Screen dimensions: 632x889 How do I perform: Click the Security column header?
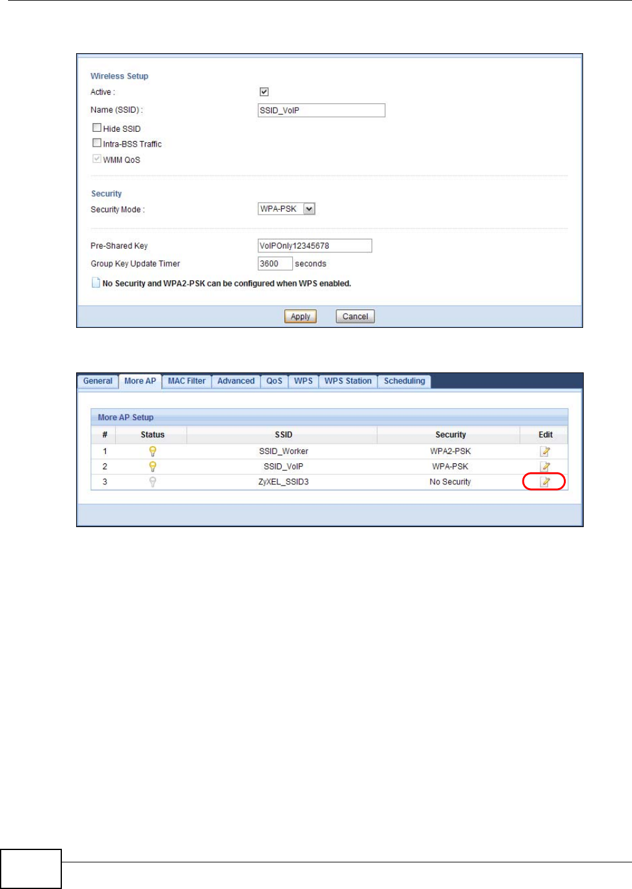coord(450,435)
